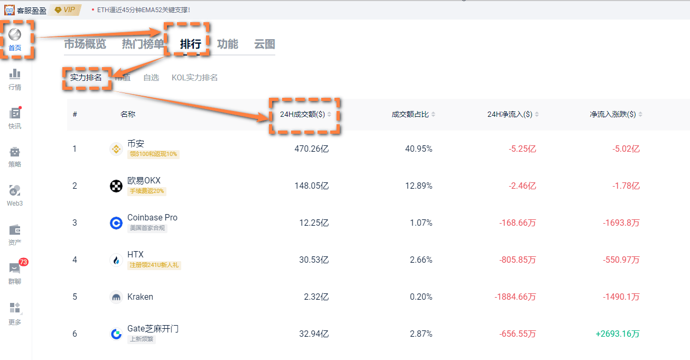The width and height of the screenshot is (690, 360).
Task: Click the 名称 column header
Action: coord(127,114)
